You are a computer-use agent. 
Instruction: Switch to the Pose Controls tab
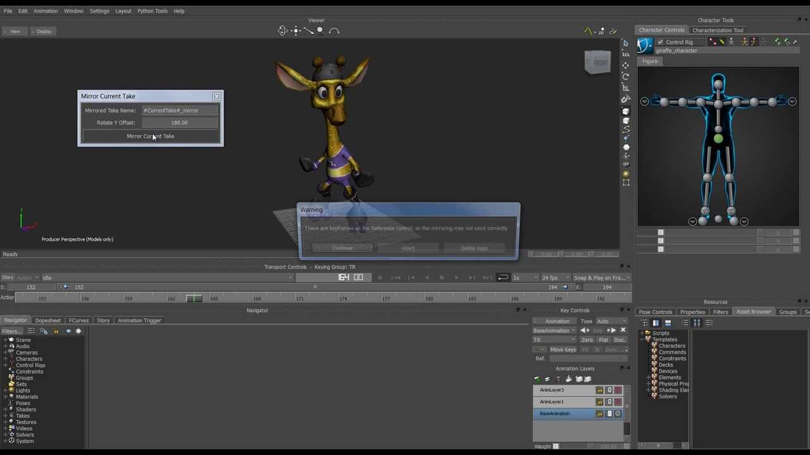point(655,312)
